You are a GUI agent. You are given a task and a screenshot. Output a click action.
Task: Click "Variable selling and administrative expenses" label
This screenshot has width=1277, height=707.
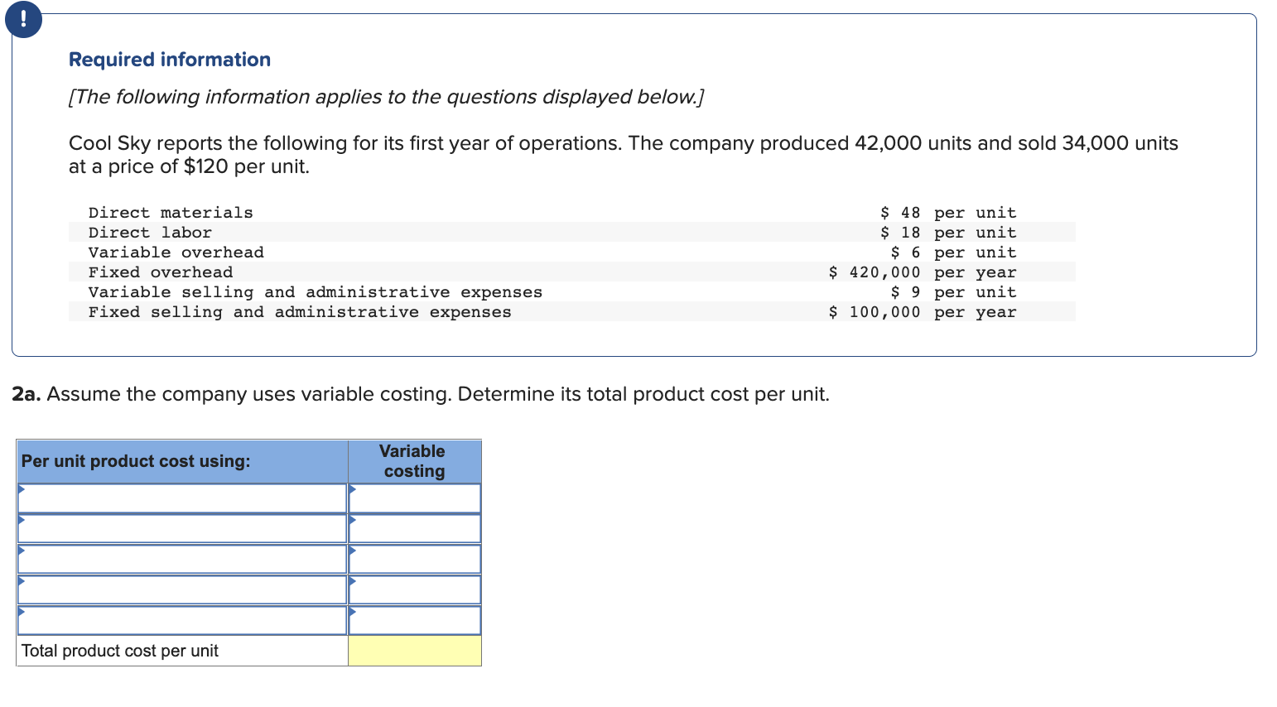click(316, 292)
